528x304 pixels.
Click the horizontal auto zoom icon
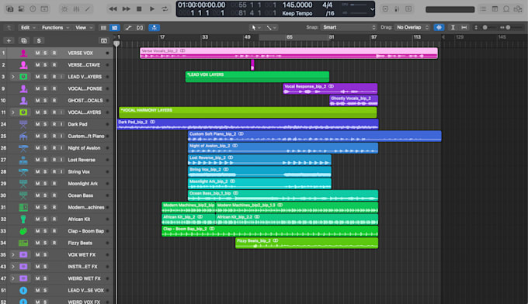pyautogui.click(x=464, y=28)
